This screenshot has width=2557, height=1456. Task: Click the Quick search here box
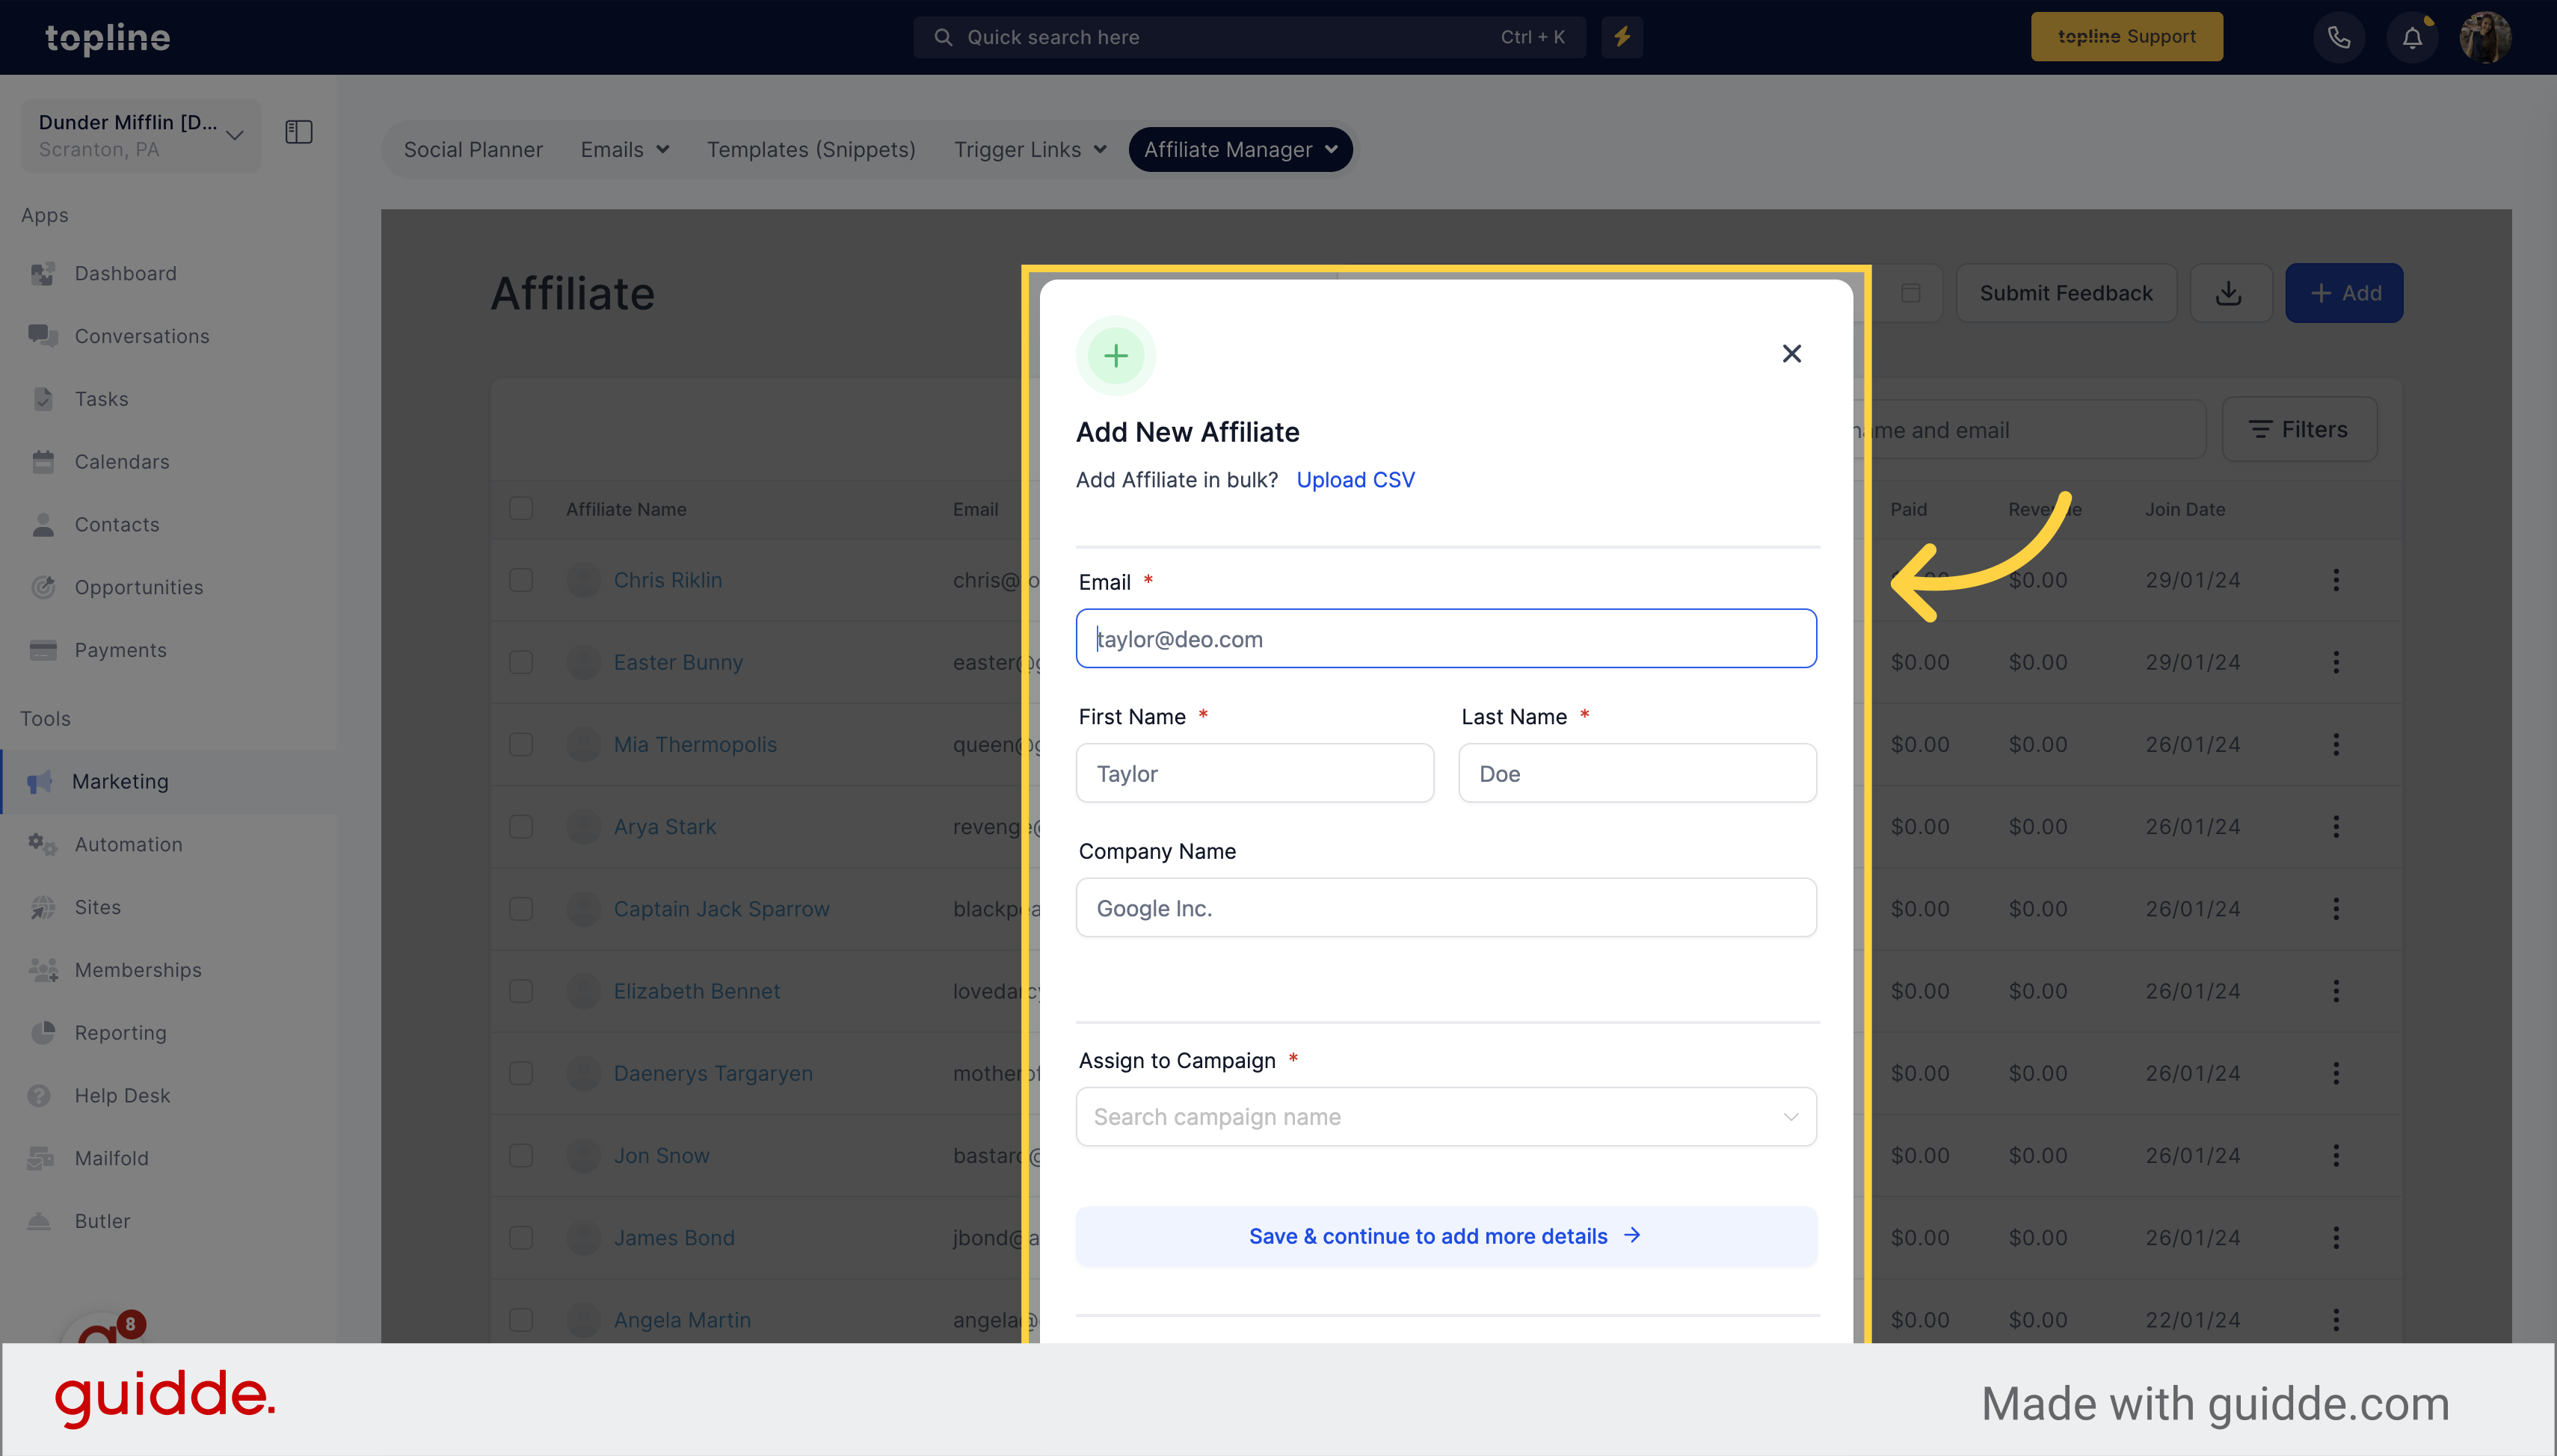(1249, 37)
